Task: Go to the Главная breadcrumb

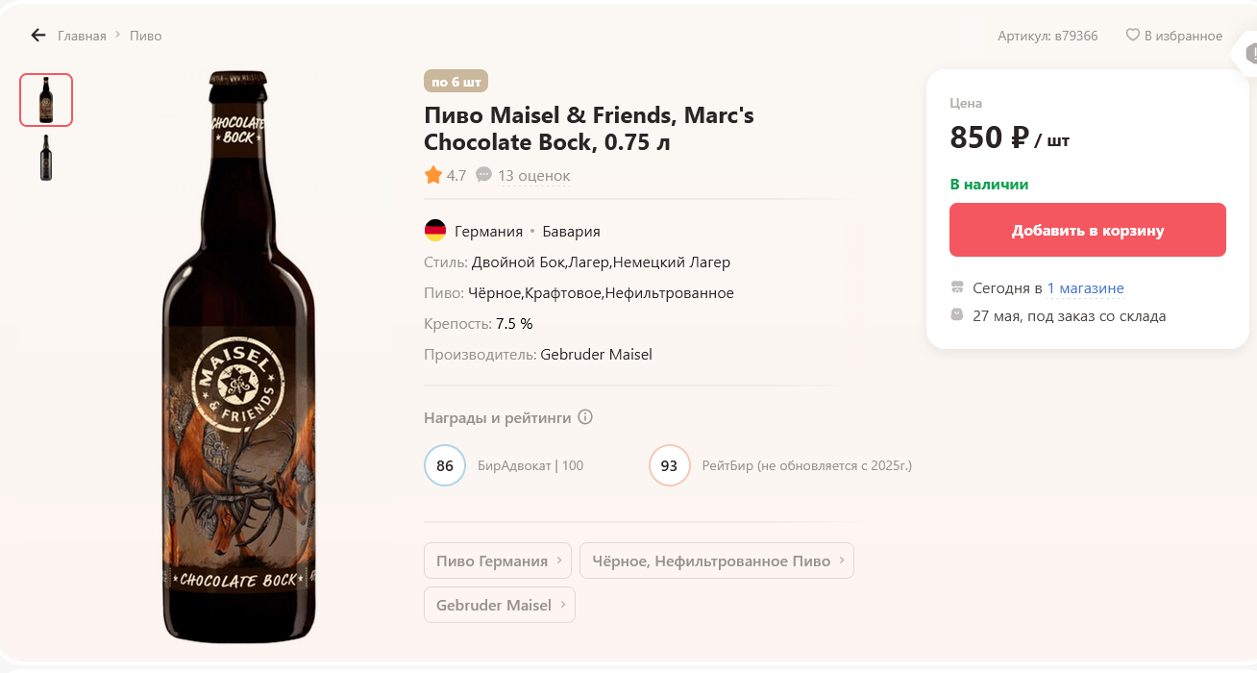Action: [x=82, y=36]
